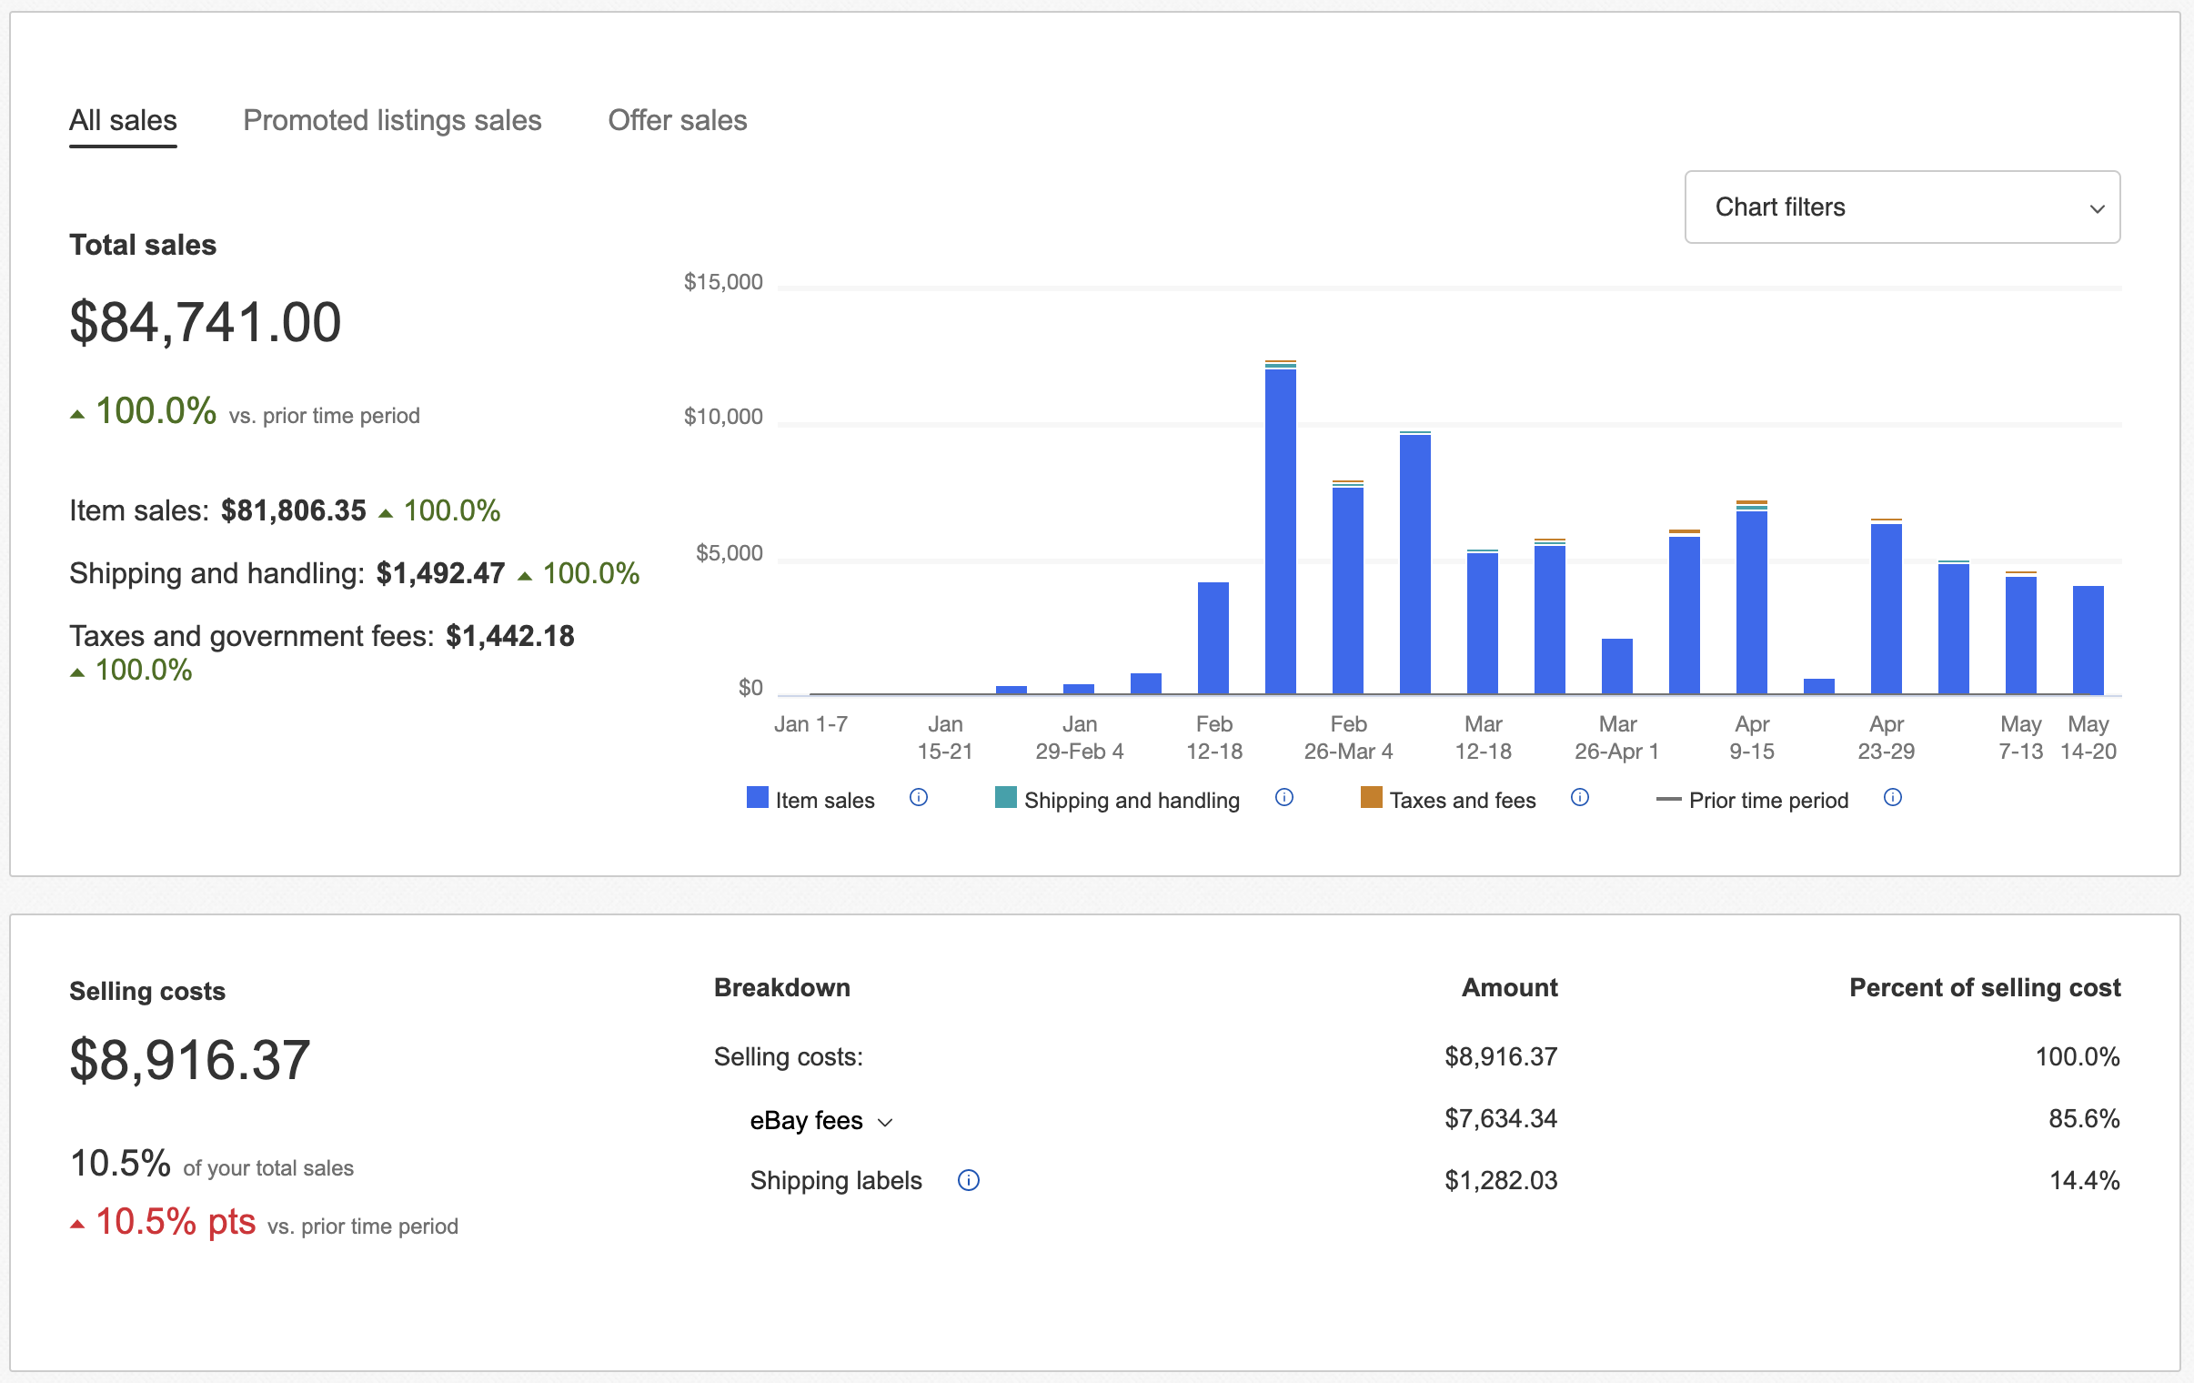The image size is (2194, 1383).
Task: Click the tallest chart bar above $10,000
Action: pos(1280,528)
